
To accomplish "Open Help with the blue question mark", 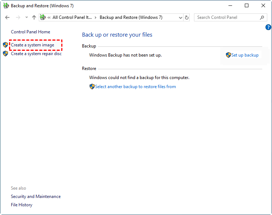I will point(268,27).
